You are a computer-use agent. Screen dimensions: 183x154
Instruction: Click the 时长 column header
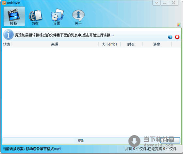[131, 44]
